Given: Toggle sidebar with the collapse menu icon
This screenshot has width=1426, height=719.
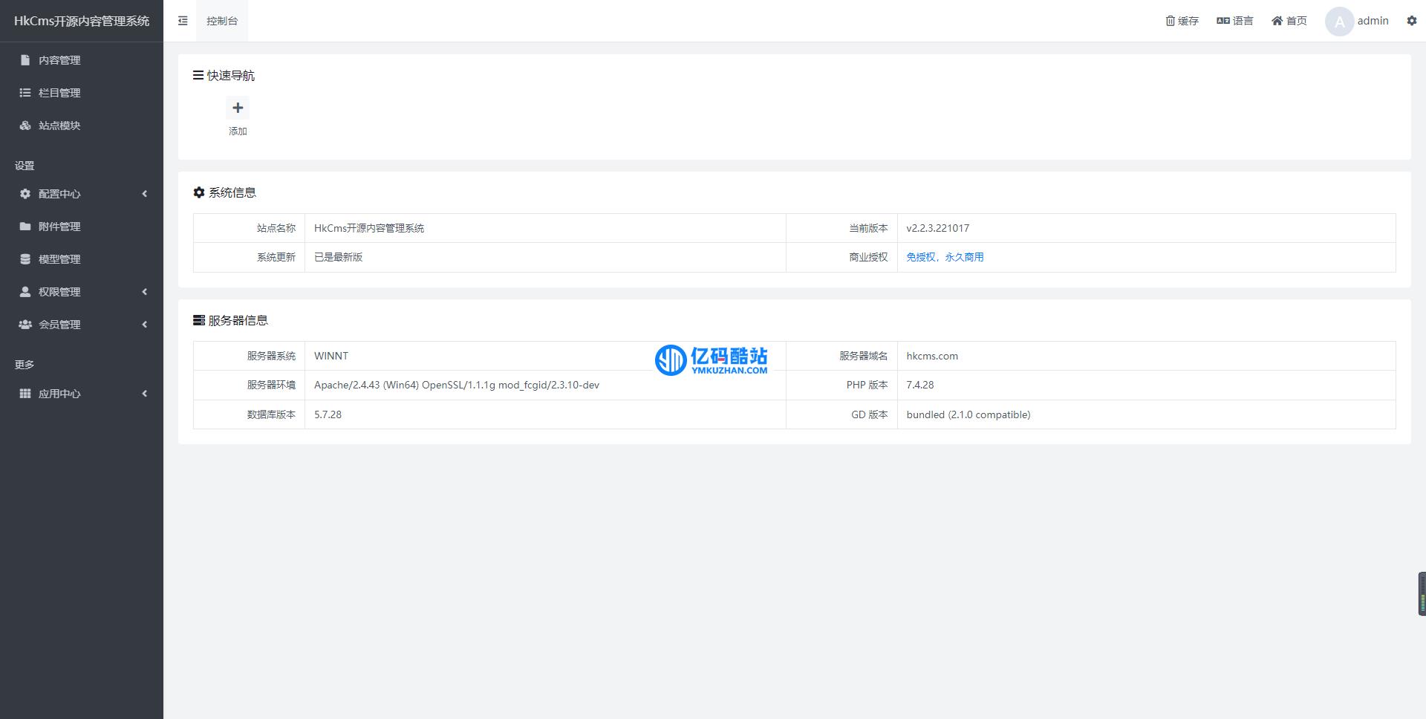Looking at the screenshot, I should click(x=183, y=21).
